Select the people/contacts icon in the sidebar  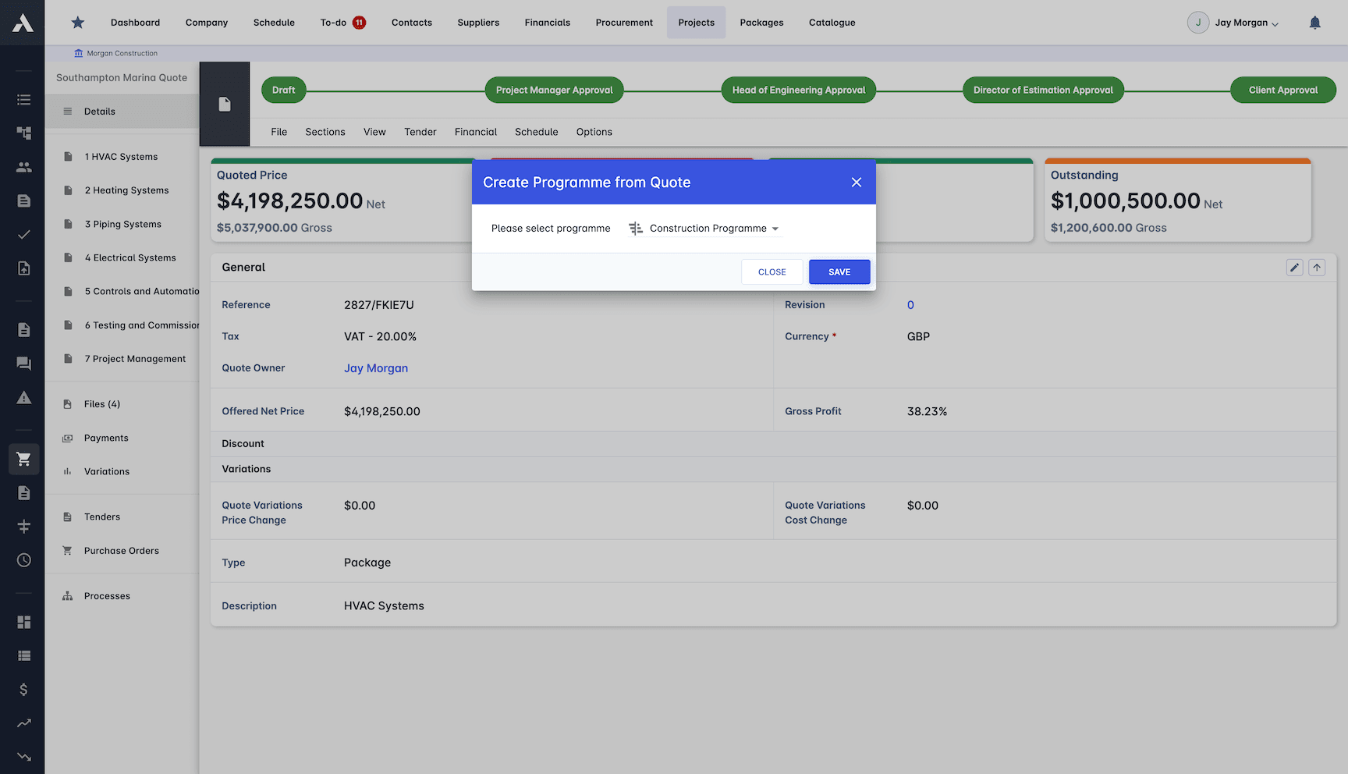tap(23, 166)
